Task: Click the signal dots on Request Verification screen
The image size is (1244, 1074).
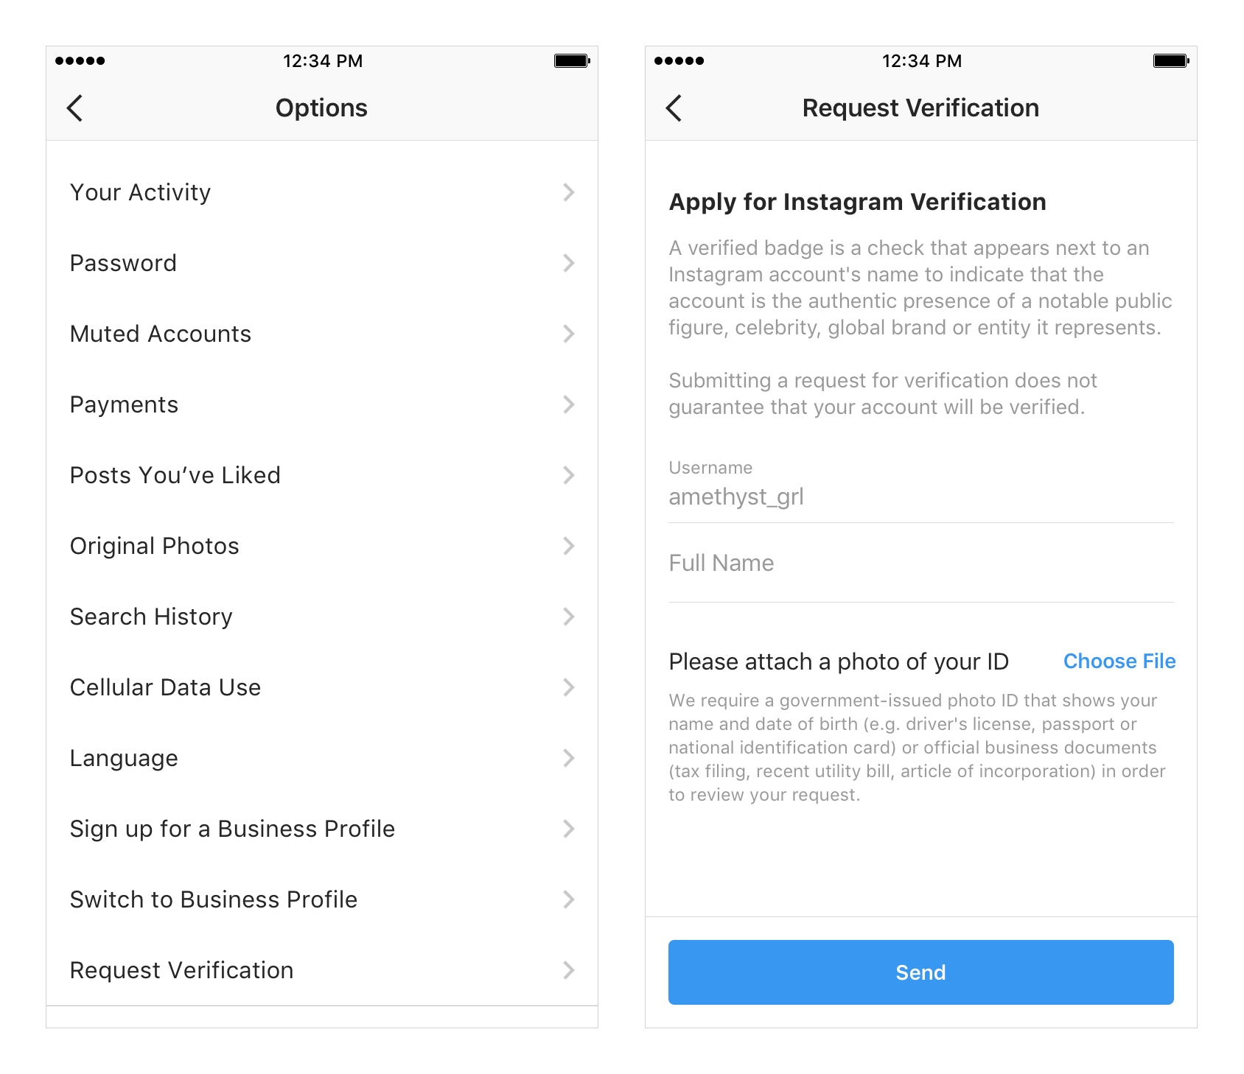Action: pyautogui.click(x=680, y=61)
